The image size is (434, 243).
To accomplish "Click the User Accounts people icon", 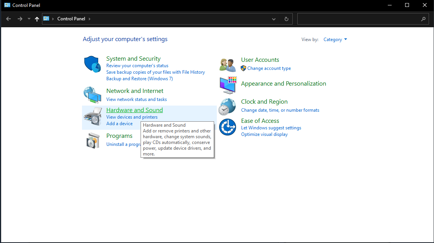I will tap(227, 65).
